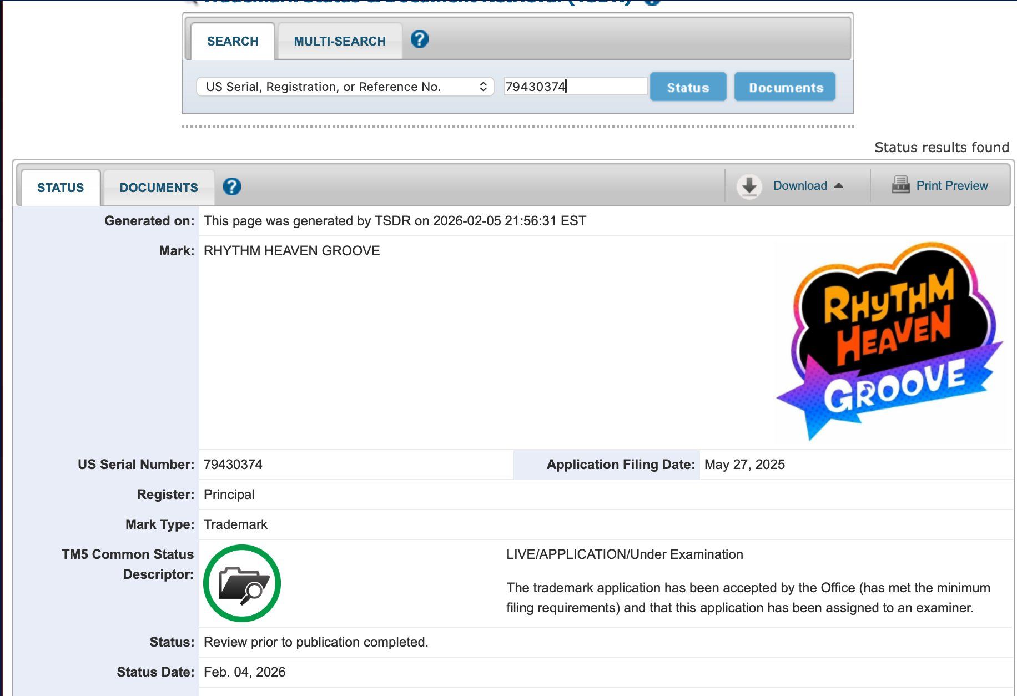Screen dimensions: 1017x696
Task: Open the Print Preview link
Action: 951,186
